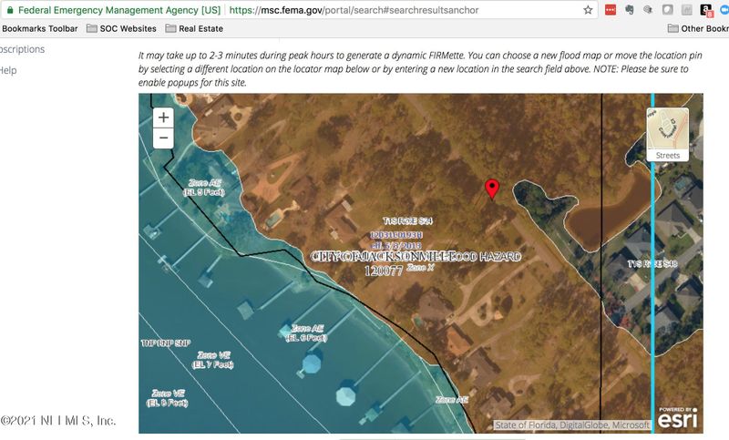The height and width of the screenshot is (440, 729).
Task: Click the Zone VE EL 8 Feet label
Action: click(168, 398)
